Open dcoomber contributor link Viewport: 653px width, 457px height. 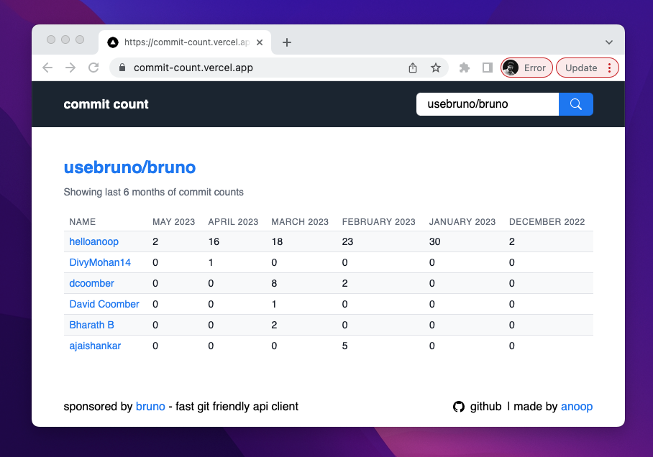pos(91,283)
